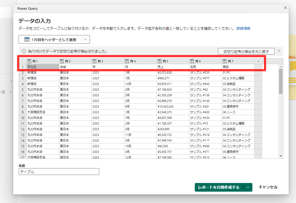Click the table icon on the header-row button
Image resolution: width=296 pixels, height=203 pixels.
(x=27, y=39)
